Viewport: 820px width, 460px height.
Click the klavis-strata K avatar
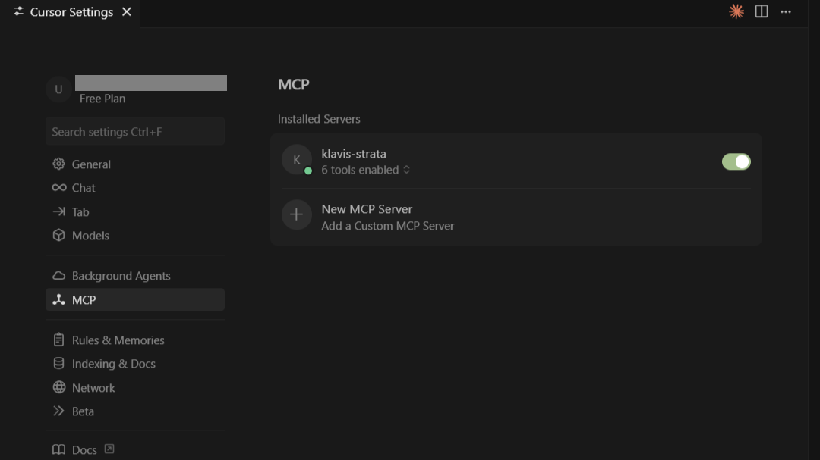297,160
